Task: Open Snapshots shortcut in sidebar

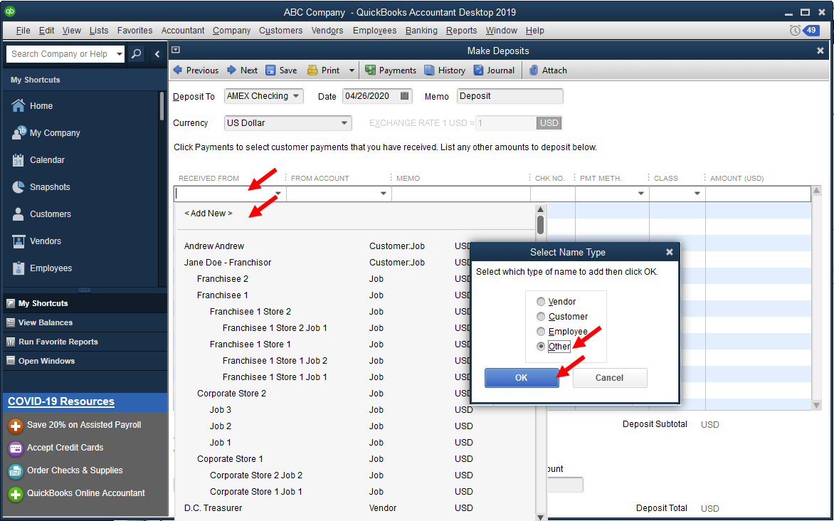Action: [x=41, y=186]
